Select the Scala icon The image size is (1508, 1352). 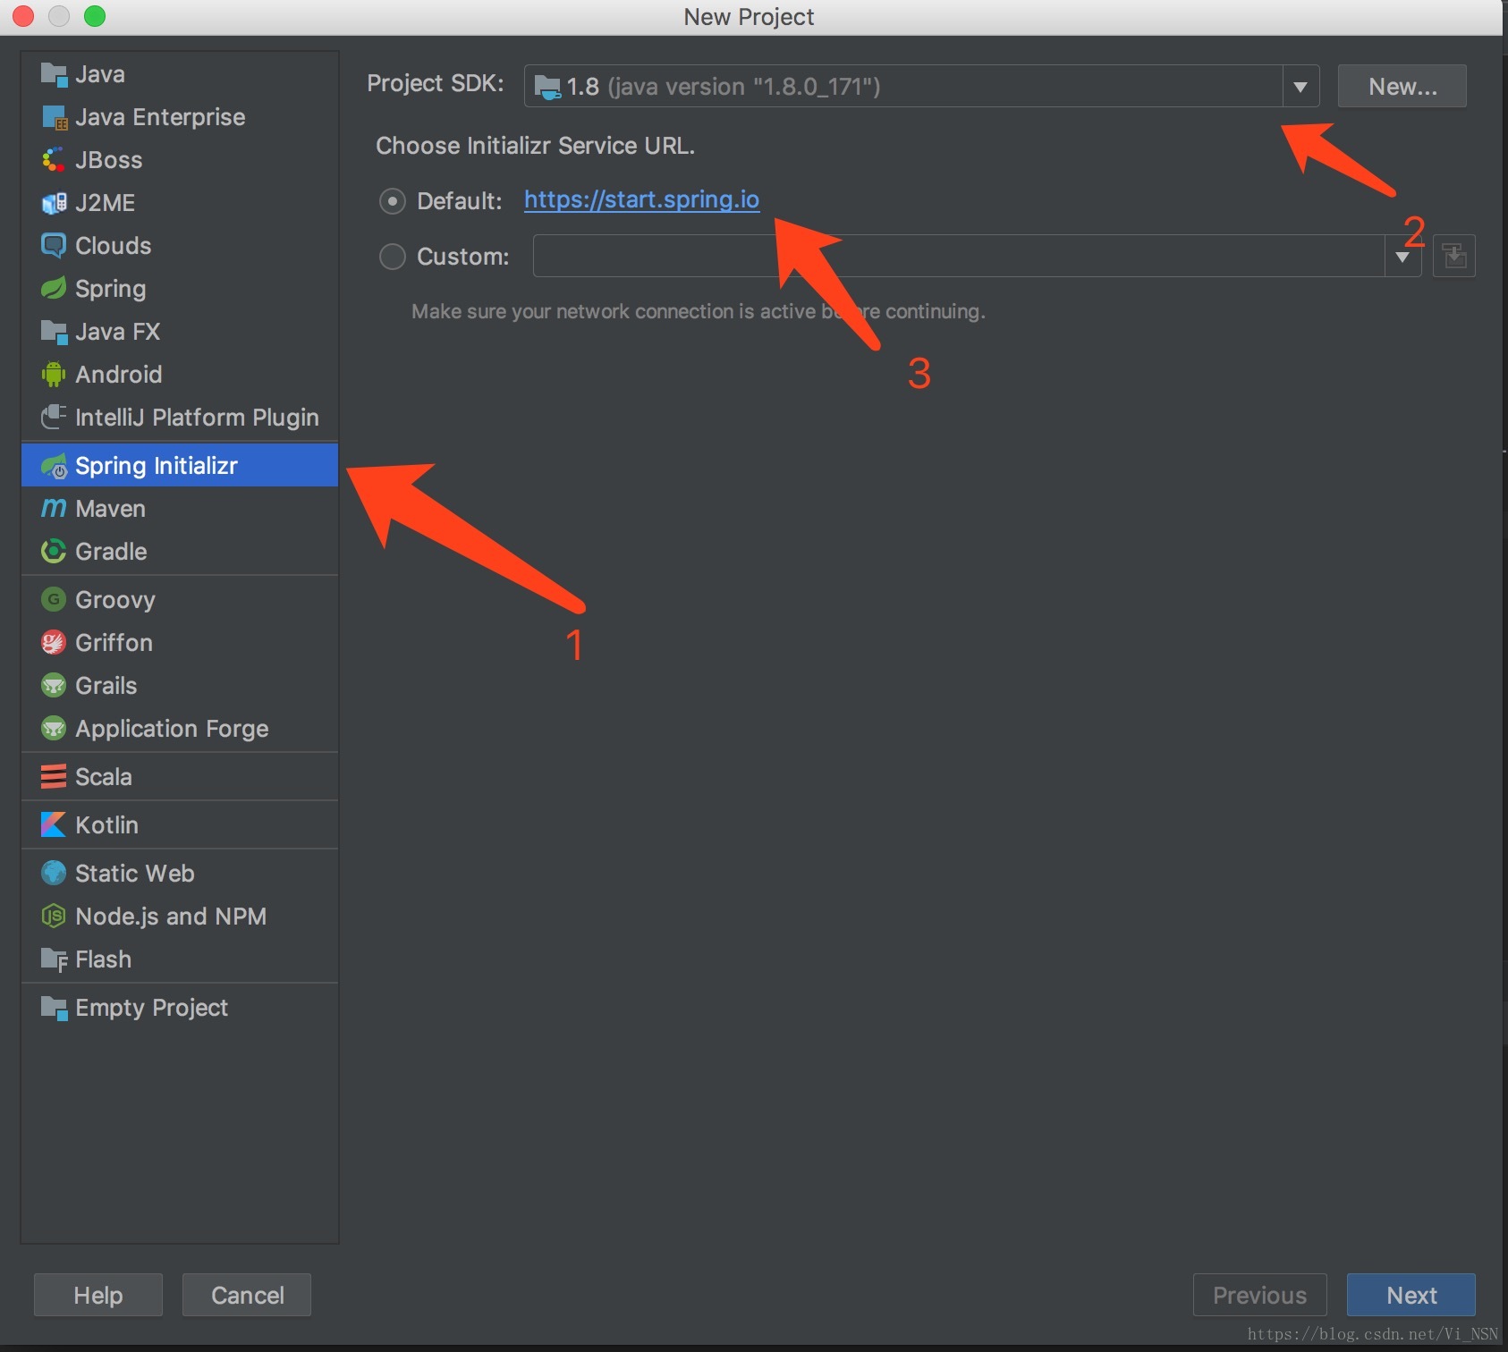coord(54,777)
